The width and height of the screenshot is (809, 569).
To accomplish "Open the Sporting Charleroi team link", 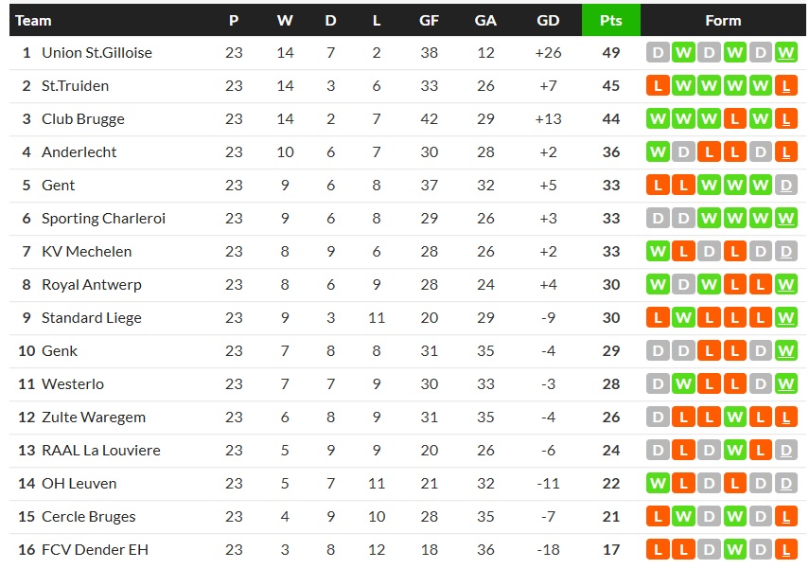I will coord(103,219).
